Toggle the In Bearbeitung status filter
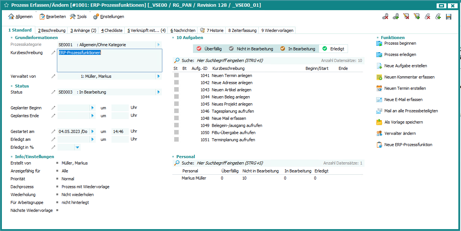Viewport: 461px width, 231px height. pos(297,49)
